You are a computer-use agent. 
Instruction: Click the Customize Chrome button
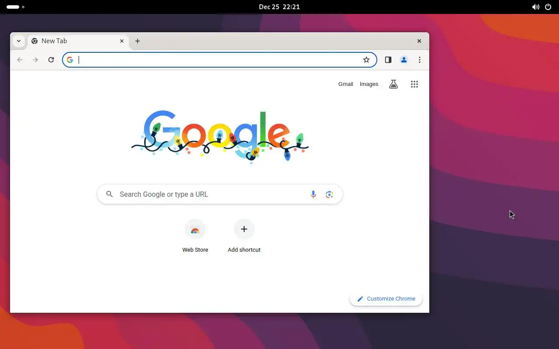[386, 299]
